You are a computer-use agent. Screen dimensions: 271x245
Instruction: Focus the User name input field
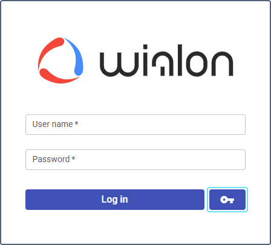point(135,125)
